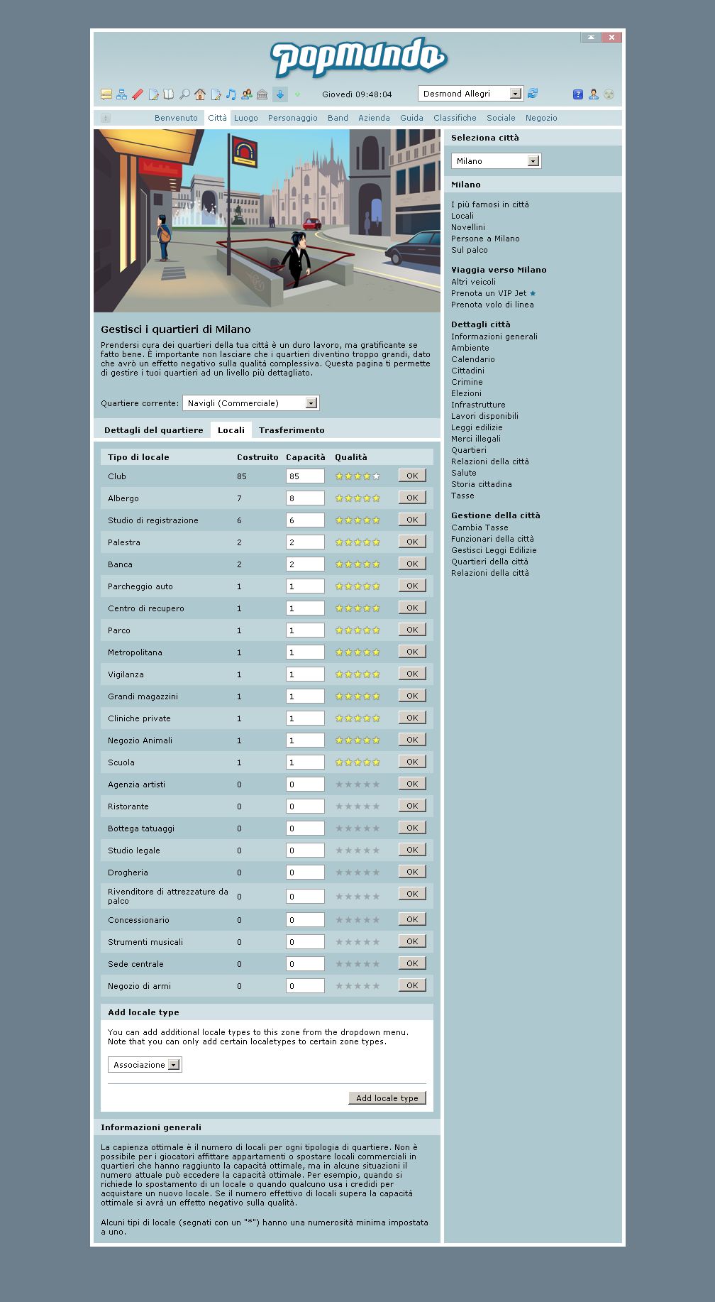
Task: Click the music note icon
Action: click(x=231, y=94)
